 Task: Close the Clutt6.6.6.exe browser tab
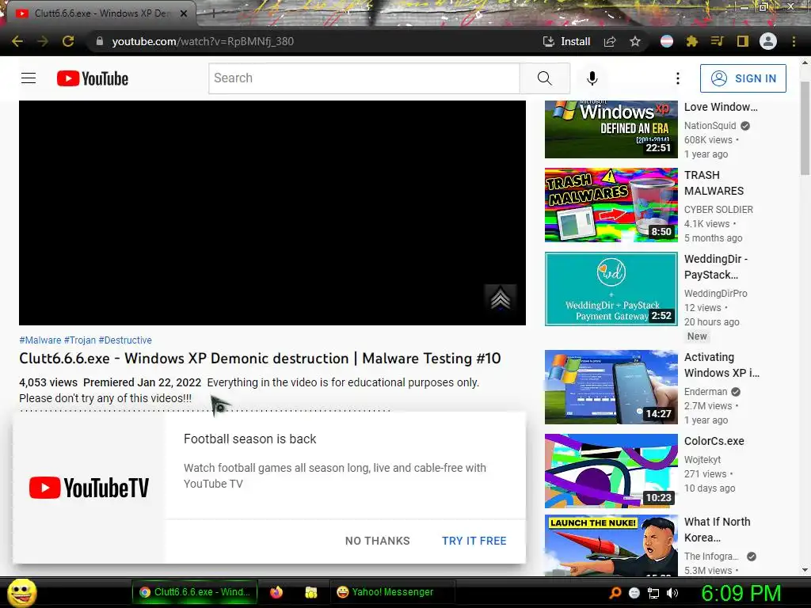pos(184,13)
